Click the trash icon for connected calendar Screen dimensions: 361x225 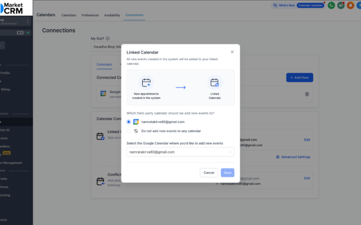click(307, 94)
